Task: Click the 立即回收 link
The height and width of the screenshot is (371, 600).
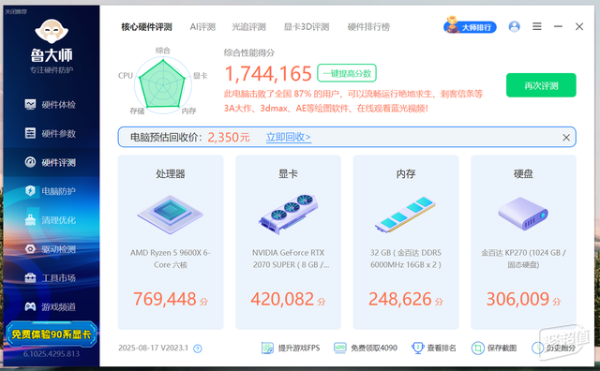Action: [x=289, y=137]
